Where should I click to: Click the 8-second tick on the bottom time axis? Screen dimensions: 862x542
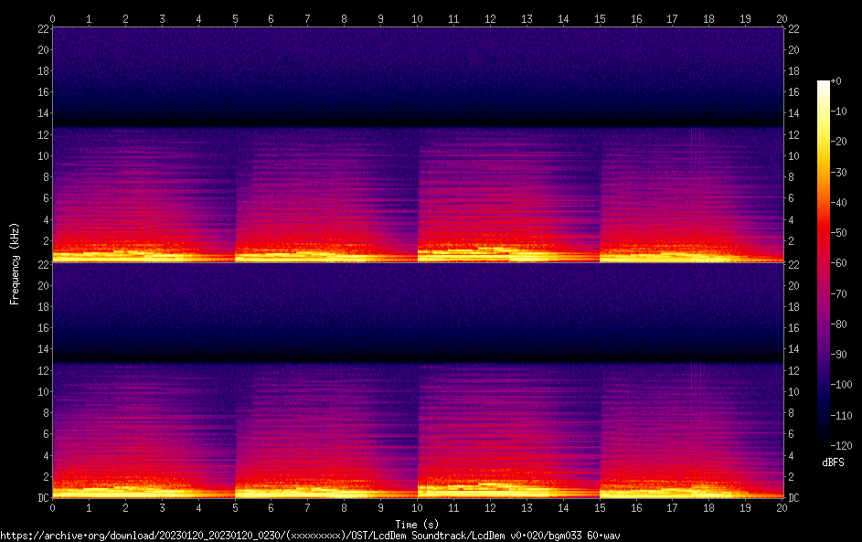click(345, 507)
